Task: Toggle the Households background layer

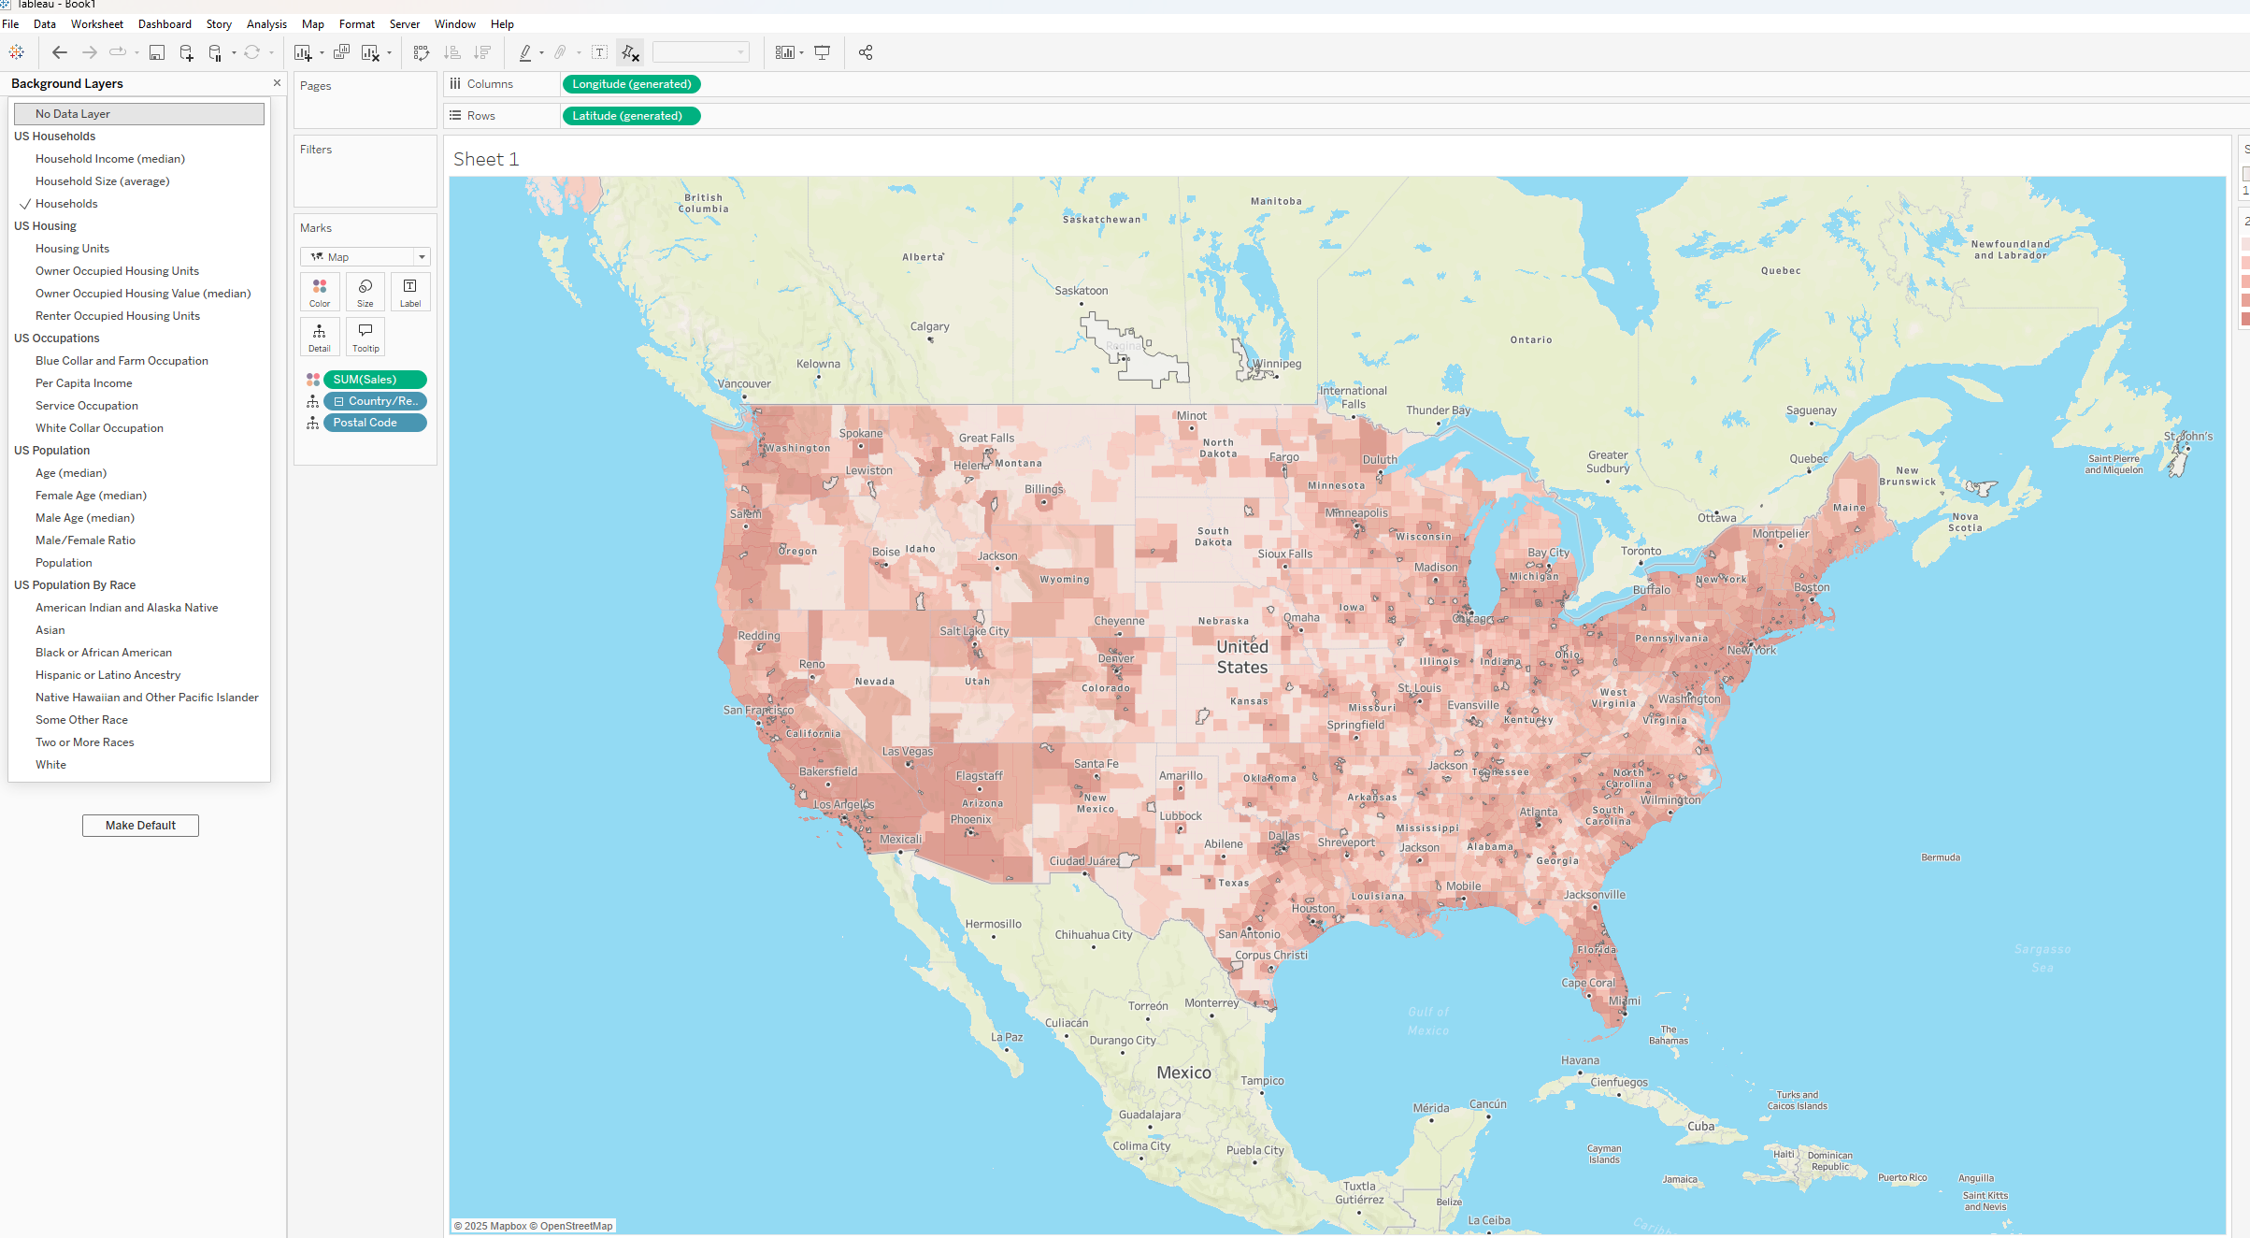Action: tap(66, 204)
